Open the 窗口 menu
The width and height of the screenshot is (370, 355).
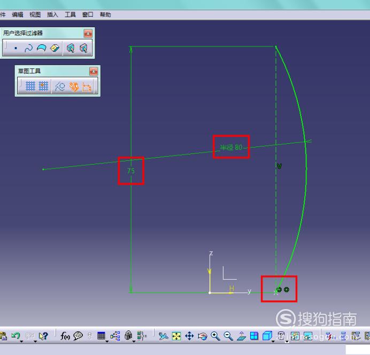88,14
